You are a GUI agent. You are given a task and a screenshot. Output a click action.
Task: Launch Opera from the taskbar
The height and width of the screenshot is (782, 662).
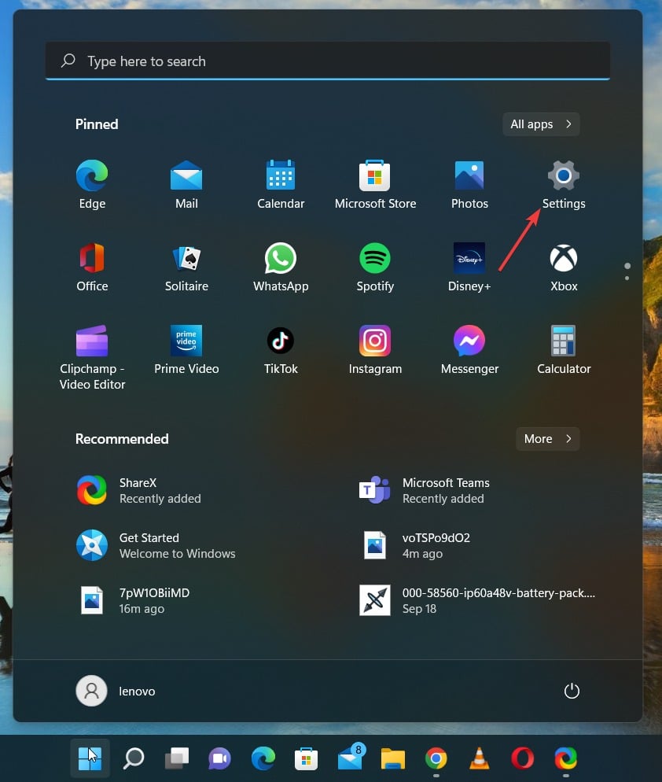[x=522, y=758]
